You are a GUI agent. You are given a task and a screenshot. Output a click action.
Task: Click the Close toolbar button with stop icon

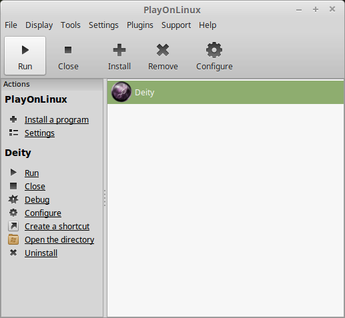click(x=68, y=55)
